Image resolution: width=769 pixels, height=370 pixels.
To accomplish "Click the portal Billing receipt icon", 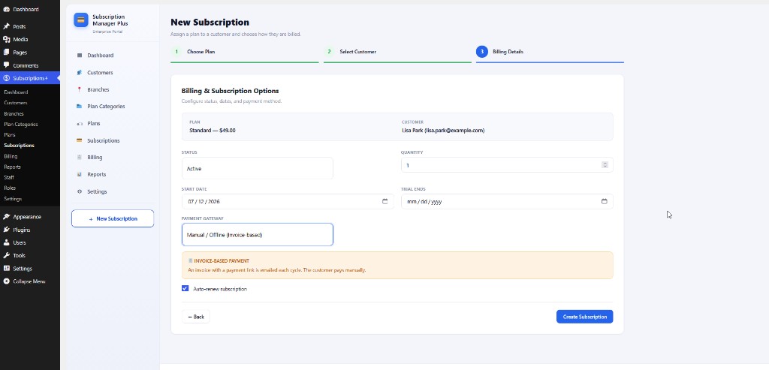I will 80,158.
